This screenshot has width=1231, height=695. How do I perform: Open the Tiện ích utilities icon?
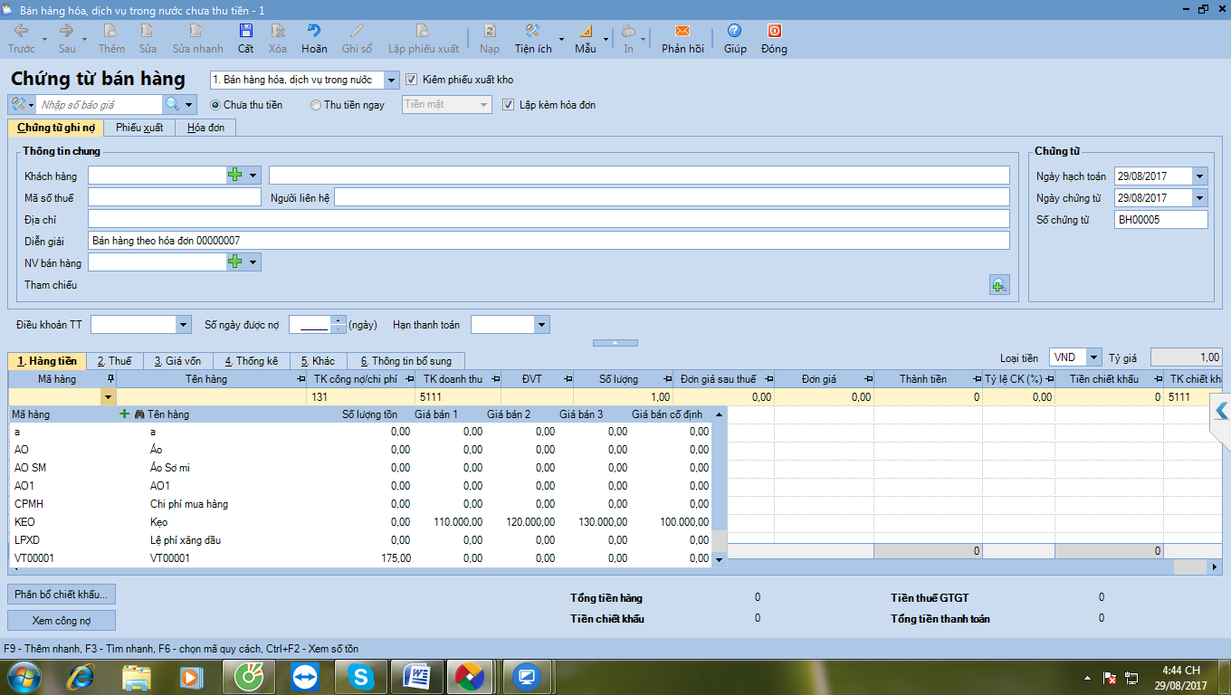pos(532,31)
